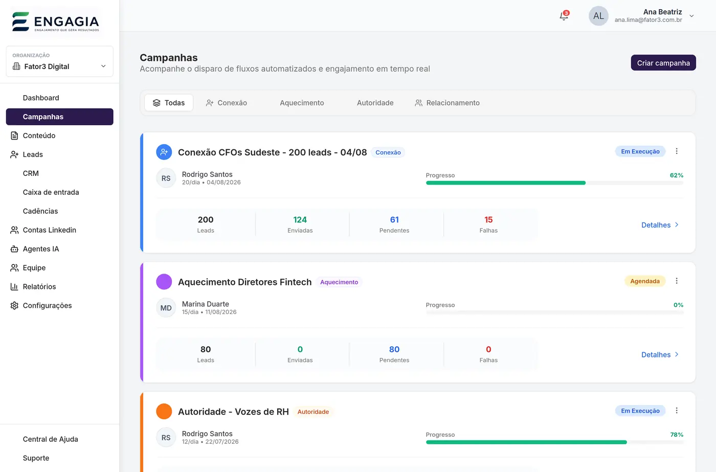This screenshot has width=716, height=472.
Task: Switch to the Conexão filter tab
Action: (227, 103)
